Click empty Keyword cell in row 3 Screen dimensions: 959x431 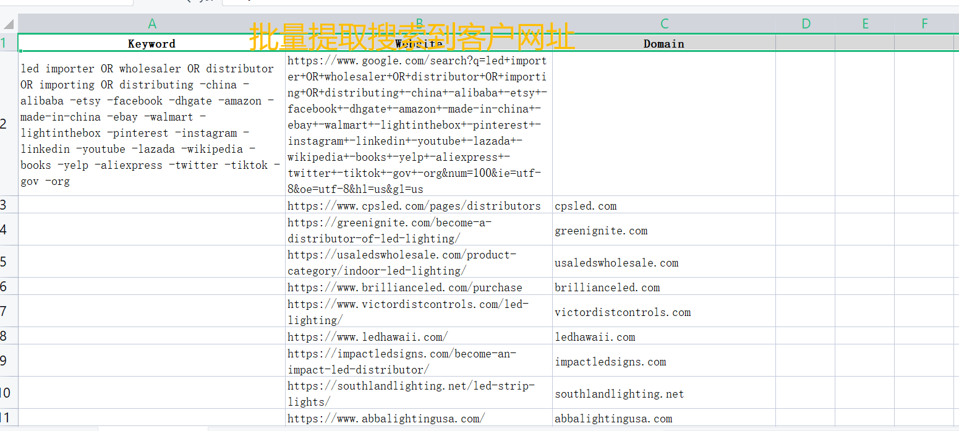coord(152,205)
